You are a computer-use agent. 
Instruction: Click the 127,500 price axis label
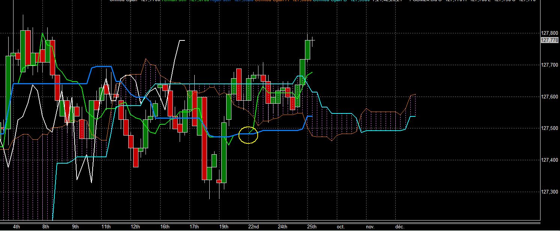[549, 128]
